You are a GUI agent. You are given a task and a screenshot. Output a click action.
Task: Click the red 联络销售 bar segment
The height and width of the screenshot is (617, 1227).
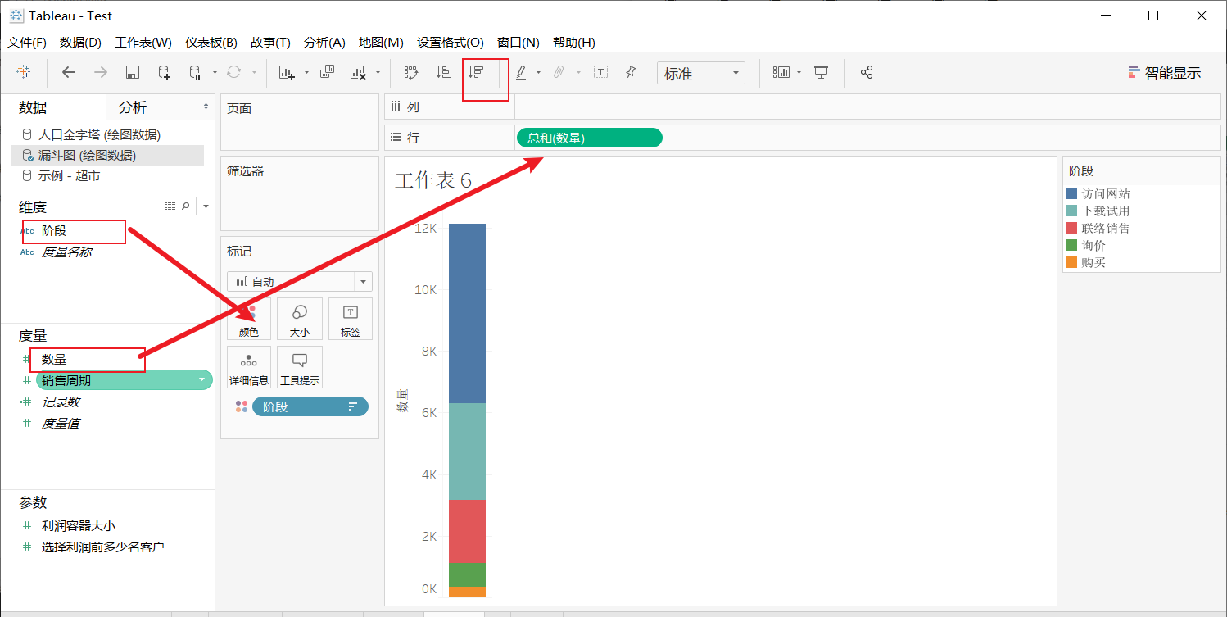point(467,531)
